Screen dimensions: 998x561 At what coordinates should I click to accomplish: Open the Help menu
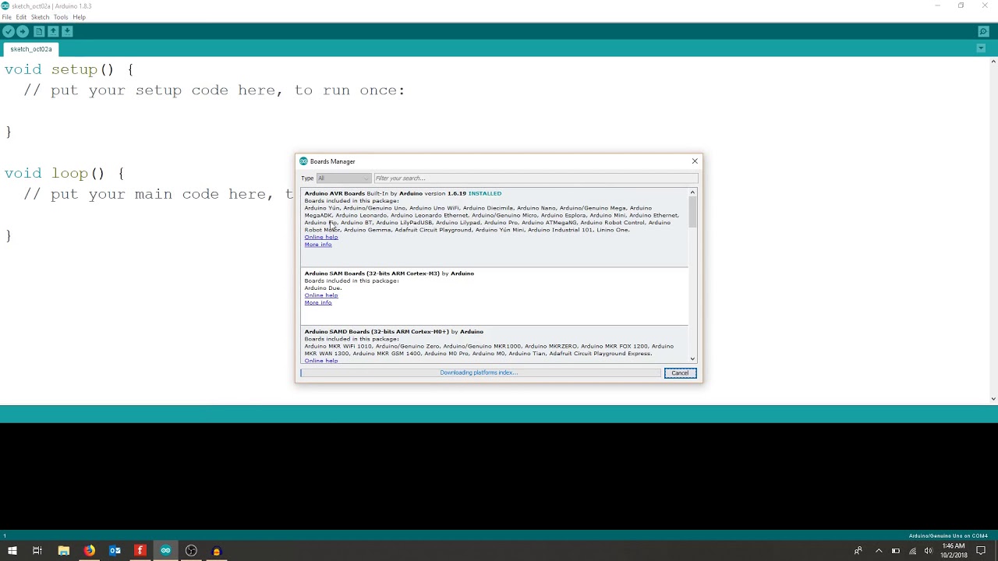click(x=79, y=17)
